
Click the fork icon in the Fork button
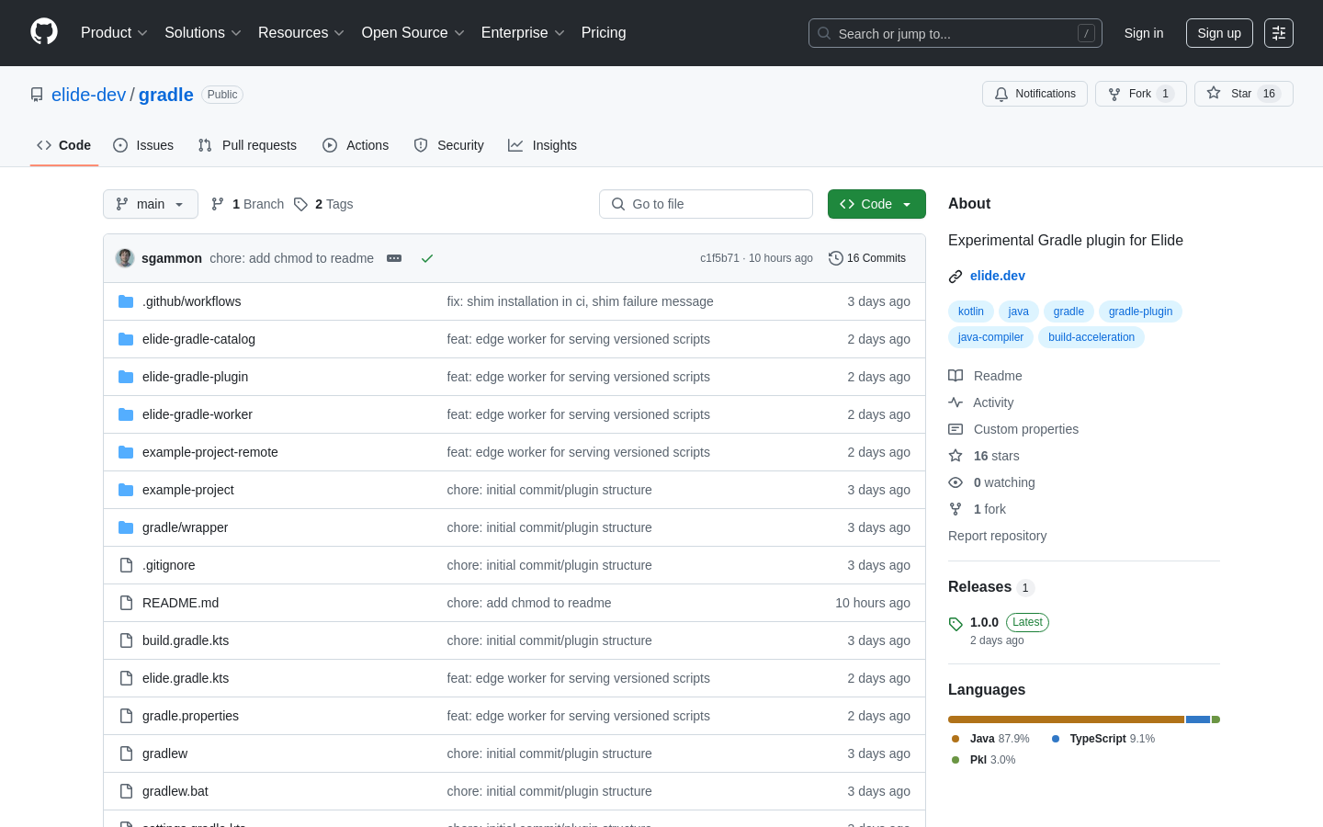point(1114,94)
